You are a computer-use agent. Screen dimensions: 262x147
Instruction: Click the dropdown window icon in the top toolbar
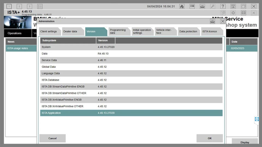(233, 7)
